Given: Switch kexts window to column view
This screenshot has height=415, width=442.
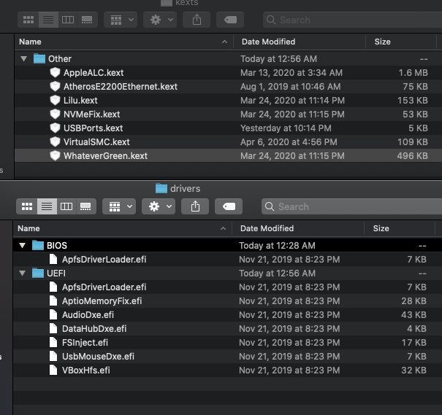Looking at the screenshot, I should click(68, 20).
